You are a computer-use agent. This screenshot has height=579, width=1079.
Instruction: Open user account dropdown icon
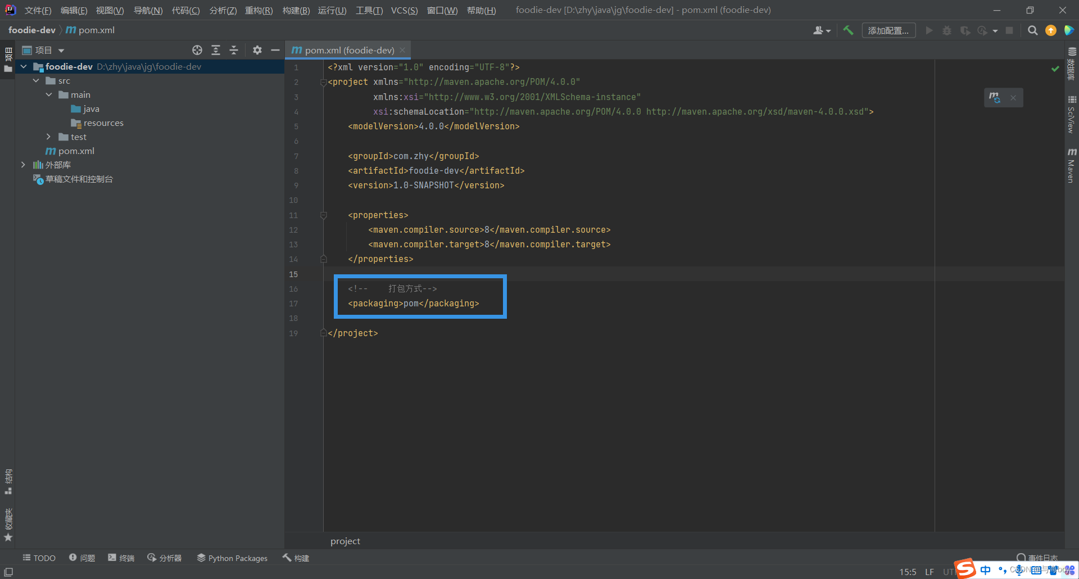pyautogui.click(x=821, y=30)
